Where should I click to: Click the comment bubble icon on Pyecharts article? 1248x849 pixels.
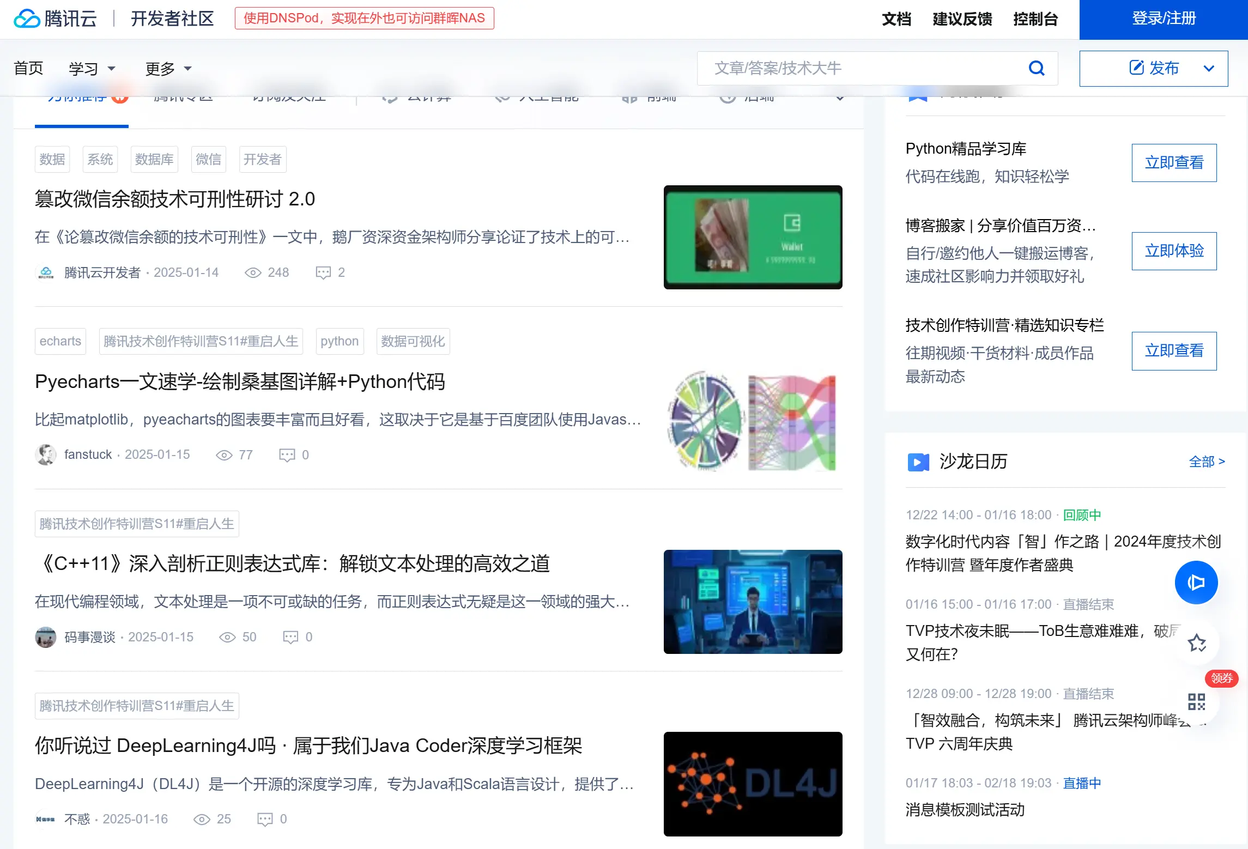[287, 454]
